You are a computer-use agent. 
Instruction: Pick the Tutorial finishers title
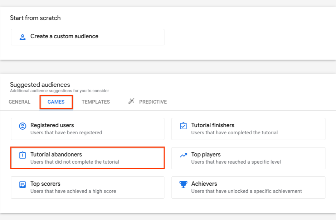(213, 125)
